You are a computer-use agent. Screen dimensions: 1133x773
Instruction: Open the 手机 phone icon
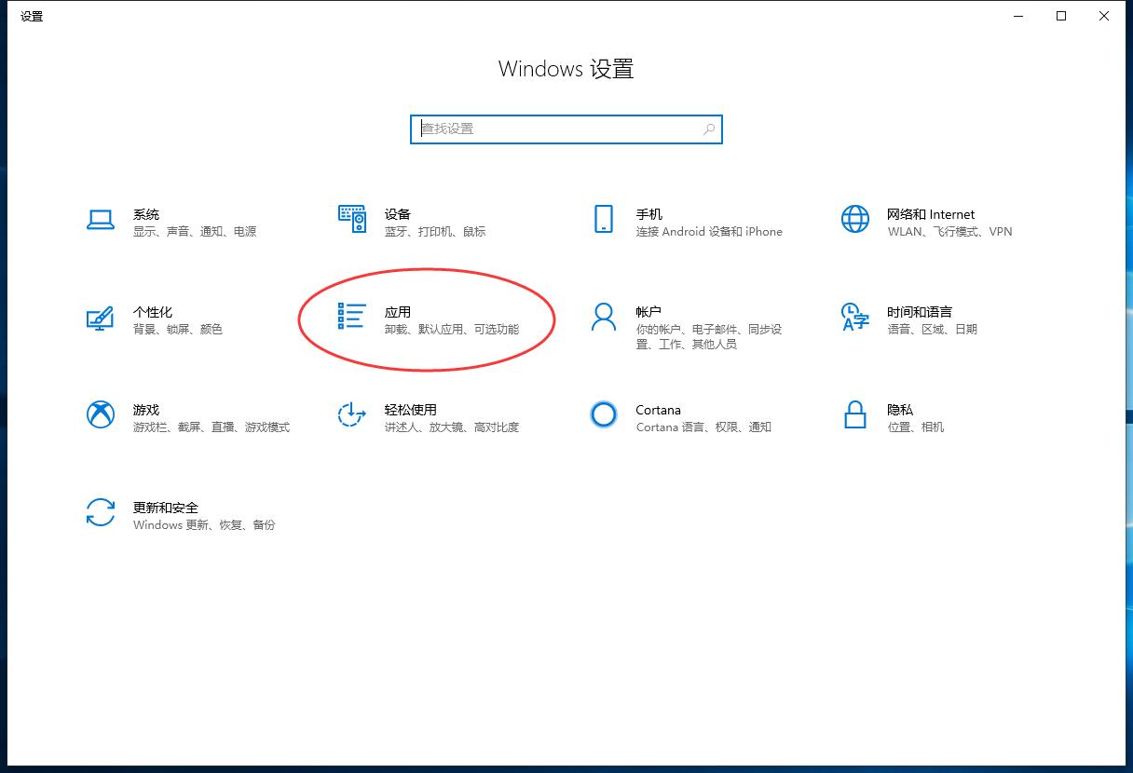tap(604, 219)
